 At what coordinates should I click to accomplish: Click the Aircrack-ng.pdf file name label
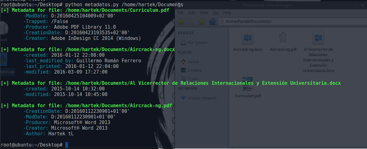click(283, 50)
